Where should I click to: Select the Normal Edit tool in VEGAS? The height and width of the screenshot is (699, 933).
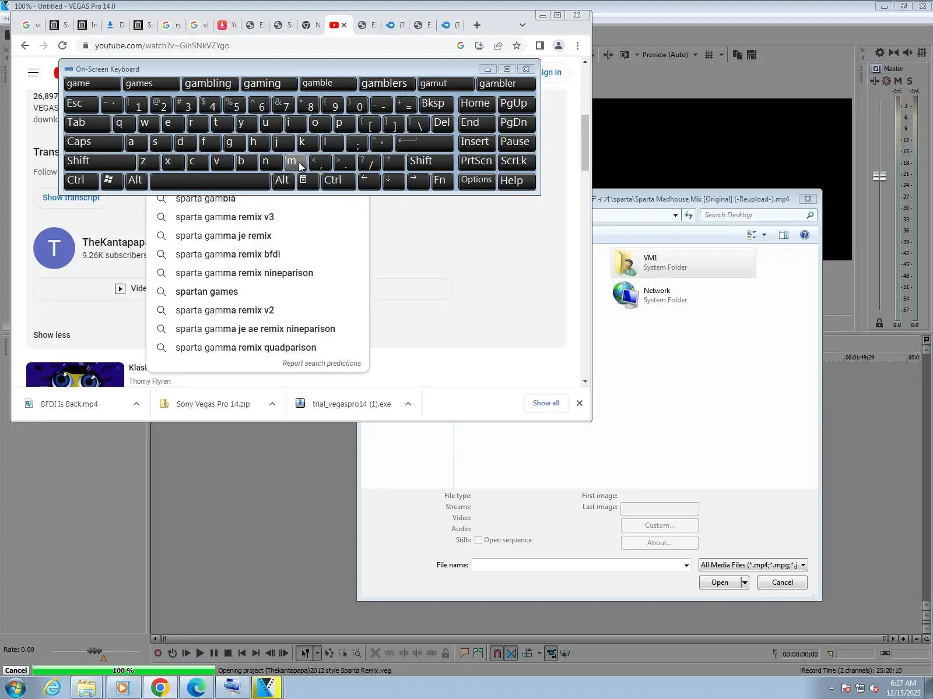304,654
